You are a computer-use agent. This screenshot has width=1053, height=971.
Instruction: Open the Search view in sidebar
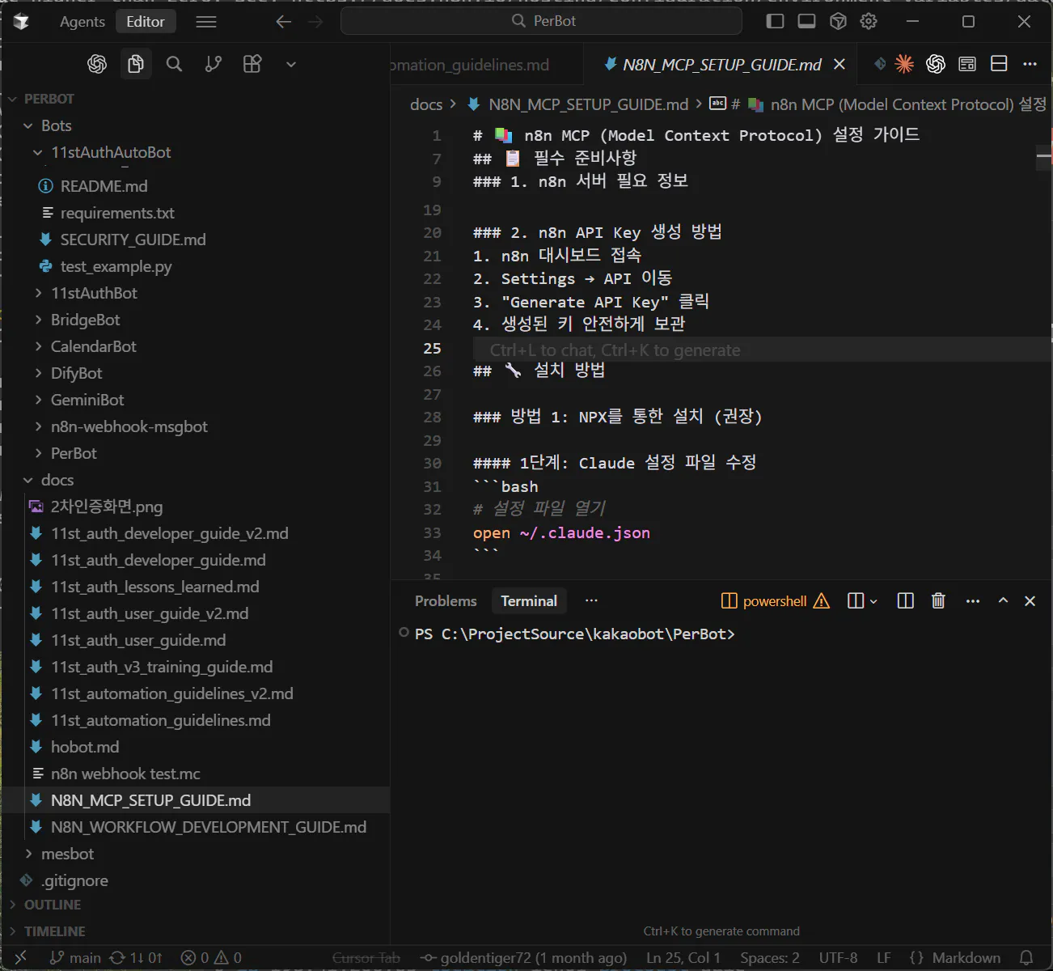(174, 64)
